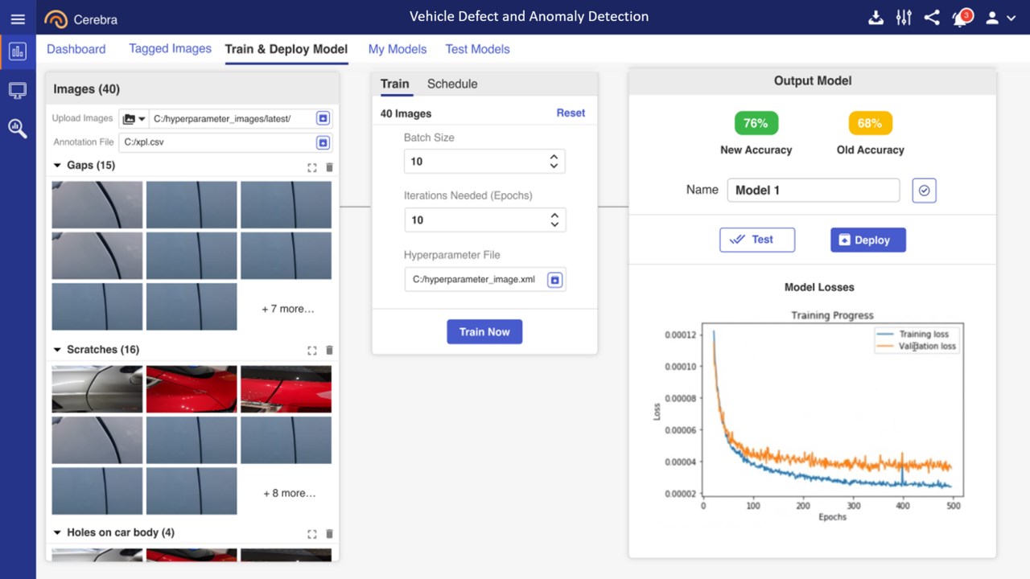Select the monitor icon in left sidebar
Image resolution: width=1030 pixels, height=579 pixels.
pos(18,90)
